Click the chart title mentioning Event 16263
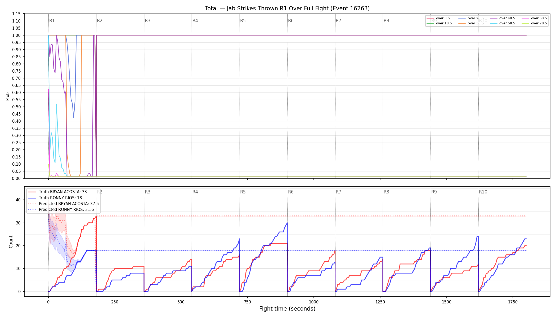Viewport: 556px width, 318px height. point(287,8)
